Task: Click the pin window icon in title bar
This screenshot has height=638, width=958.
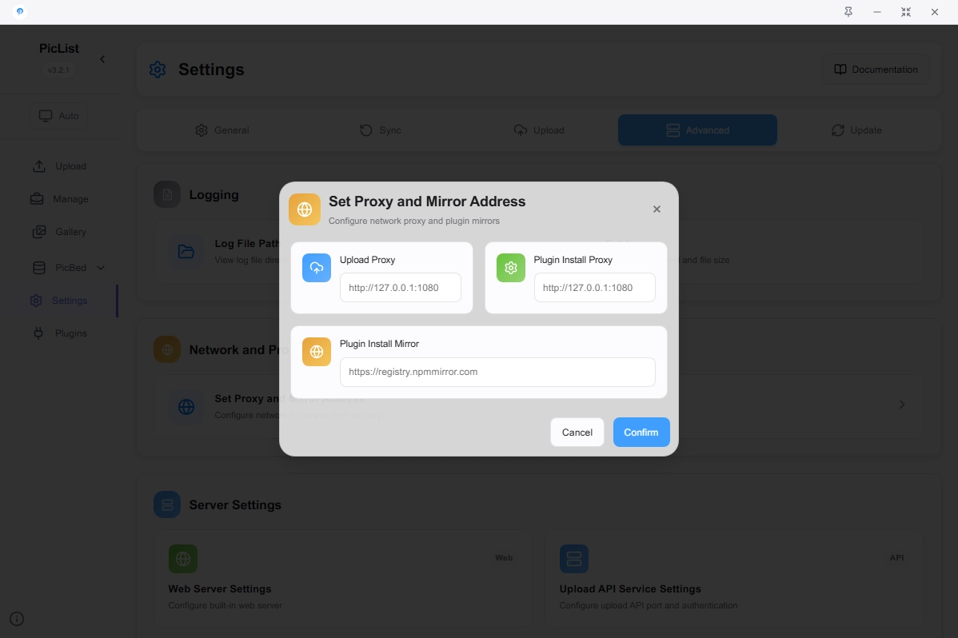Action: pyautogui.click(x=848, y=12)
